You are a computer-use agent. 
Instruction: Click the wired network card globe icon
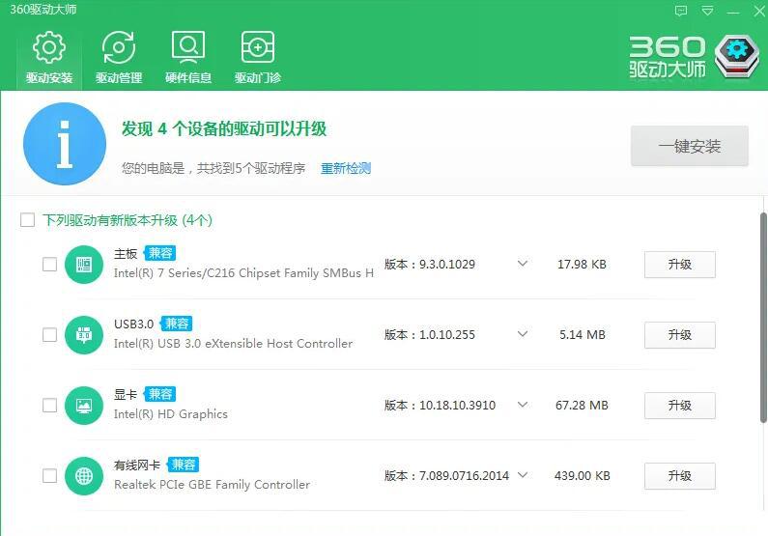coord(84,476)
